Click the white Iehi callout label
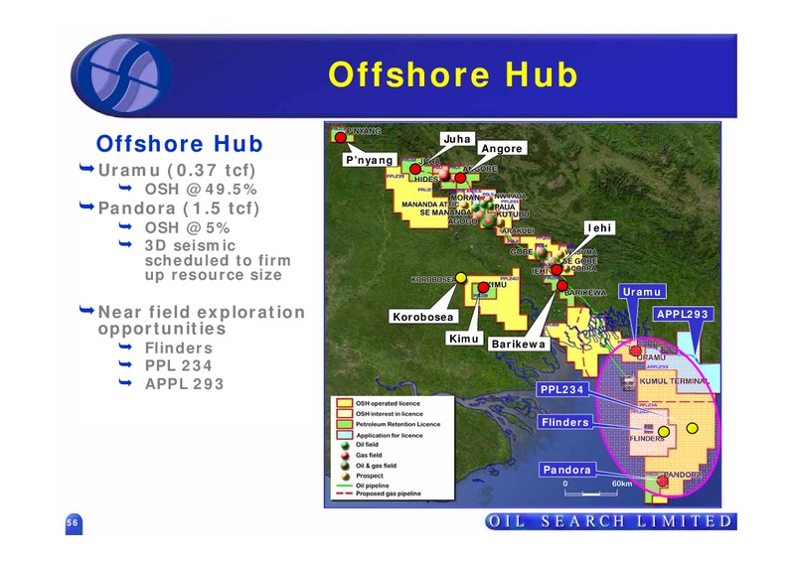 tap(599, 228)
